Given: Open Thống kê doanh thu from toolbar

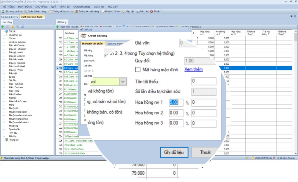Looking at the screenshot, I should click(61, 11).
